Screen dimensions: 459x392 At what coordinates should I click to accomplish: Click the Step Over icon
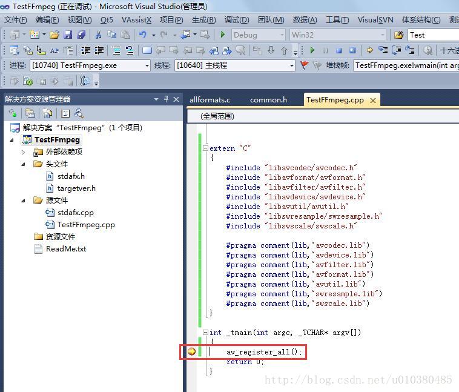[x=397, y=50]
